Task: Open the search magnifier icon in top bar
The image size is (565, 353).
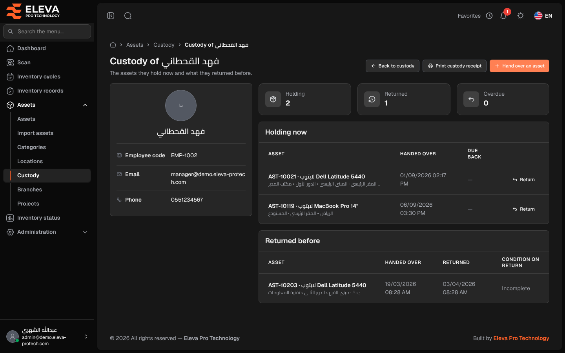Action: tap(128, 16)
